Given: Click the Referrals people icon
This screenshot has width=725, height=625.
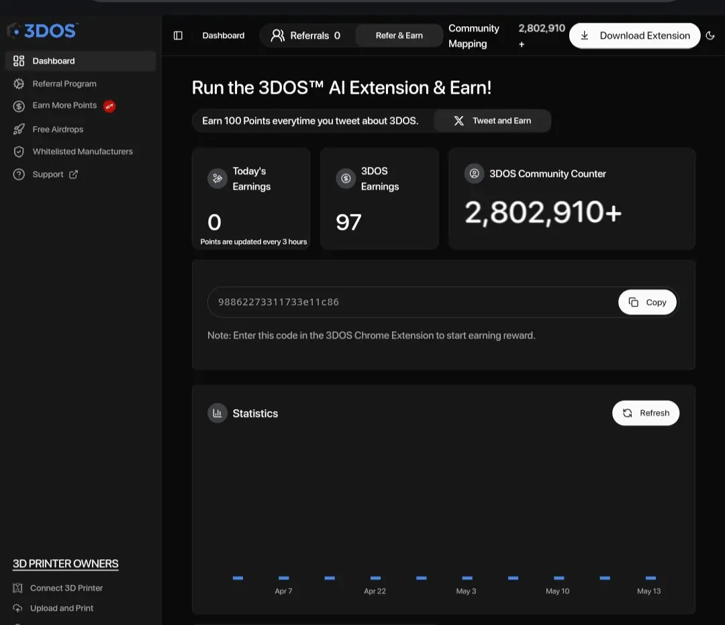Looking at the screenshot, I should 277,36.
